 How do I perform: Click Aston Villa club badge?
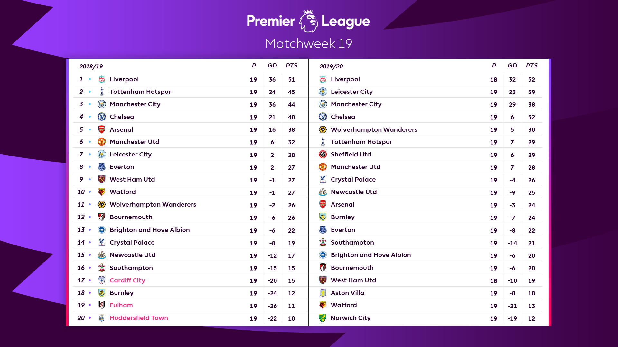tap(323, 293)
